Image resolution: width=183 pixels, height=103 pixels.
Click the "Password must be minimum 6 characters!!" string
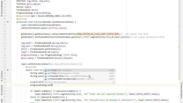click(112, 100)
